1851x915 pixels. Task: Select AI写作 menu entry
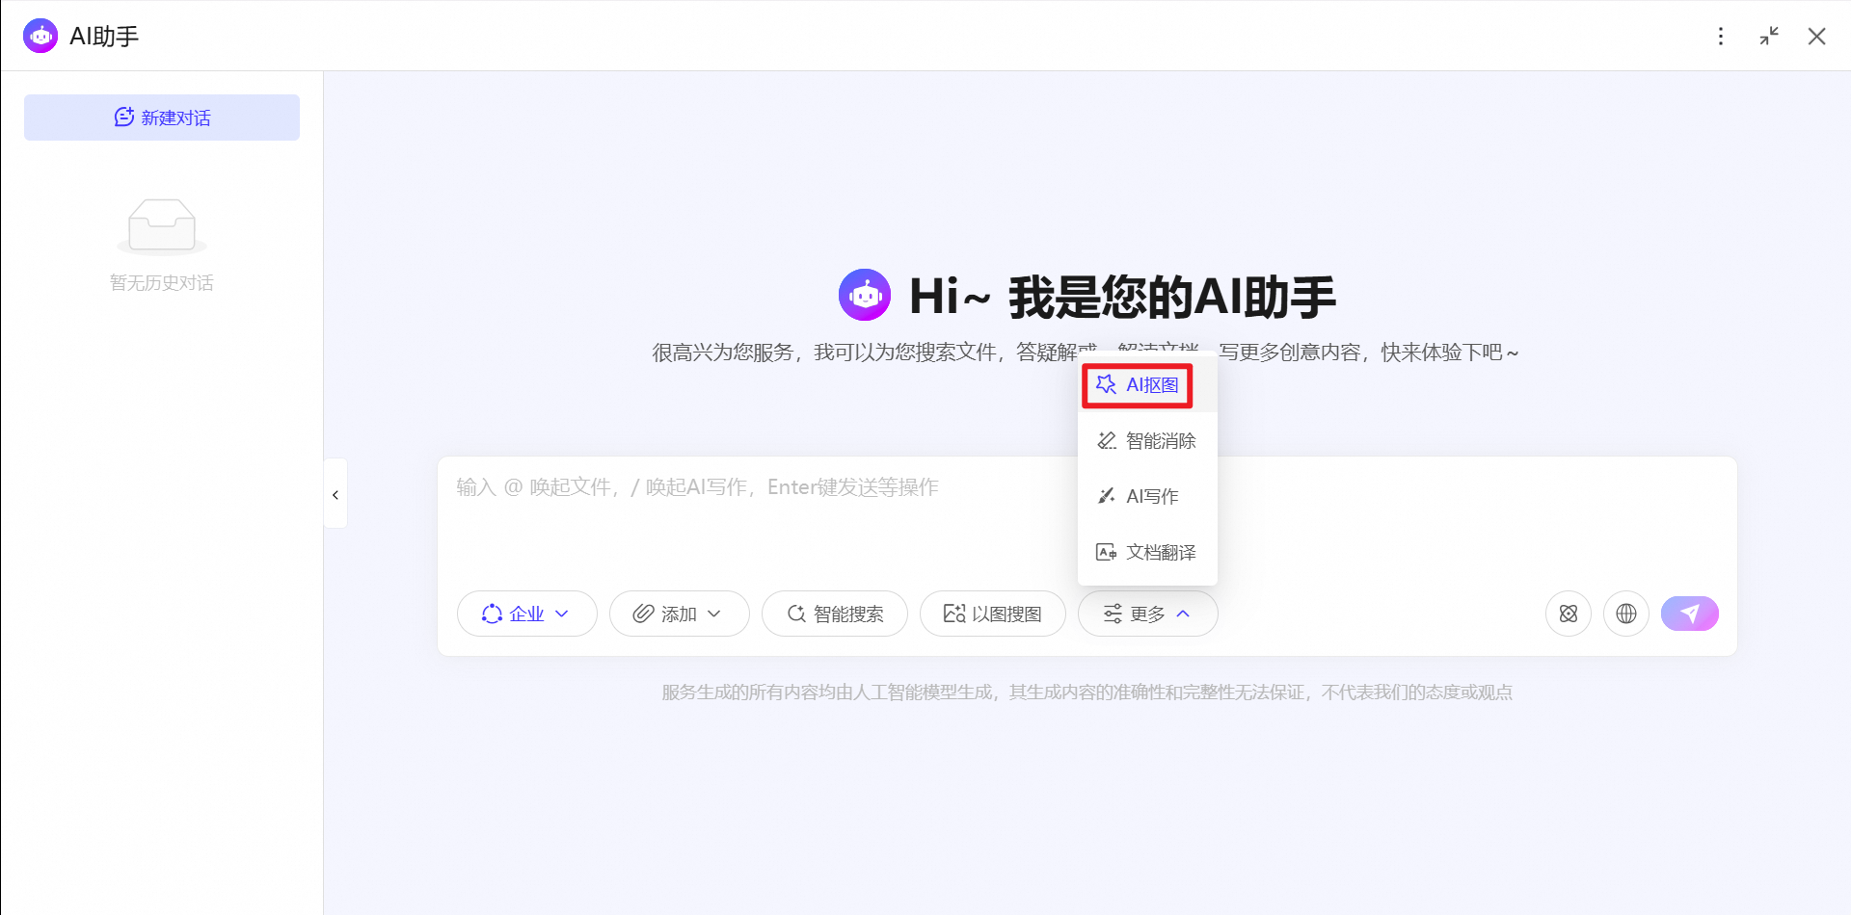[1147, 496]
